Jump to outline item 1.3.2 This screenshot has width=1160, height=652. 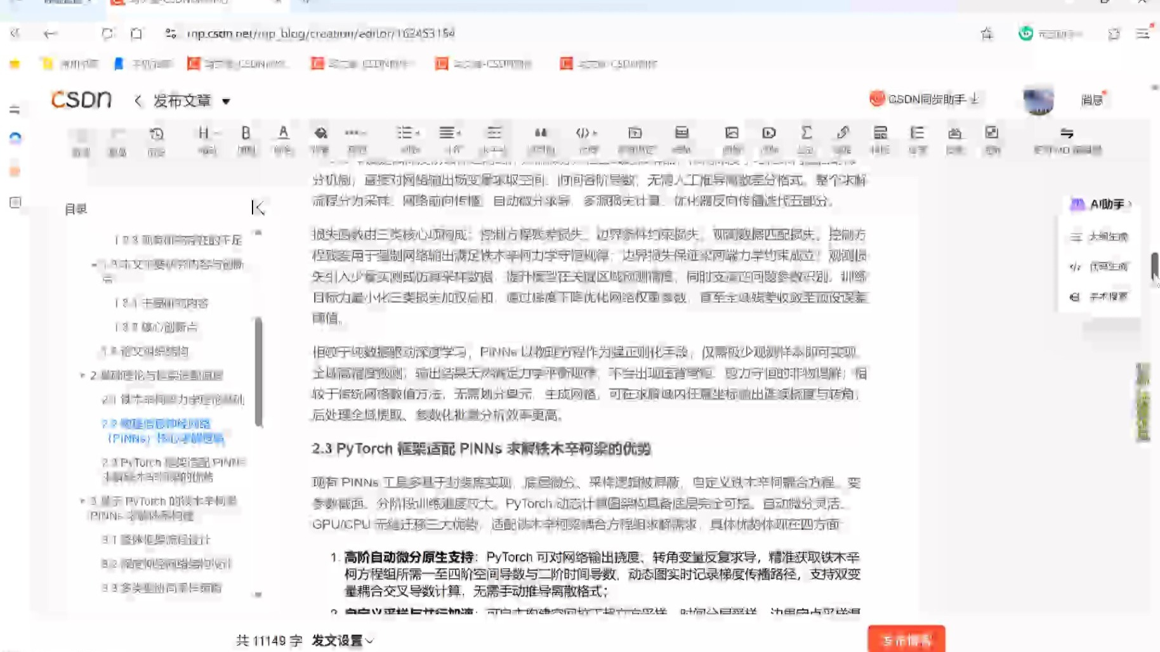[x=156, y=327]
